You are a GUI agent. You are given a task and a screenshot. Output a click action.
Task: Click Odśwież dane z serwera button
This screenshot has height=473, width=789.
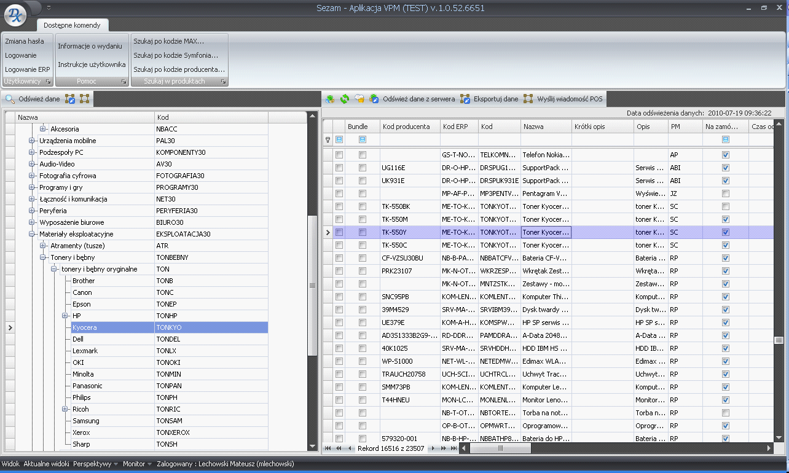click(412, 98)
